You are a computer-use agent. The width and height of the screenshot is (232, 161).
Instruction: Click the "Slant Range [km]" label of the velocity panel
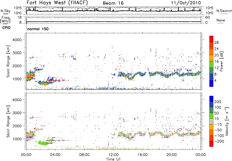click(8, 121)
